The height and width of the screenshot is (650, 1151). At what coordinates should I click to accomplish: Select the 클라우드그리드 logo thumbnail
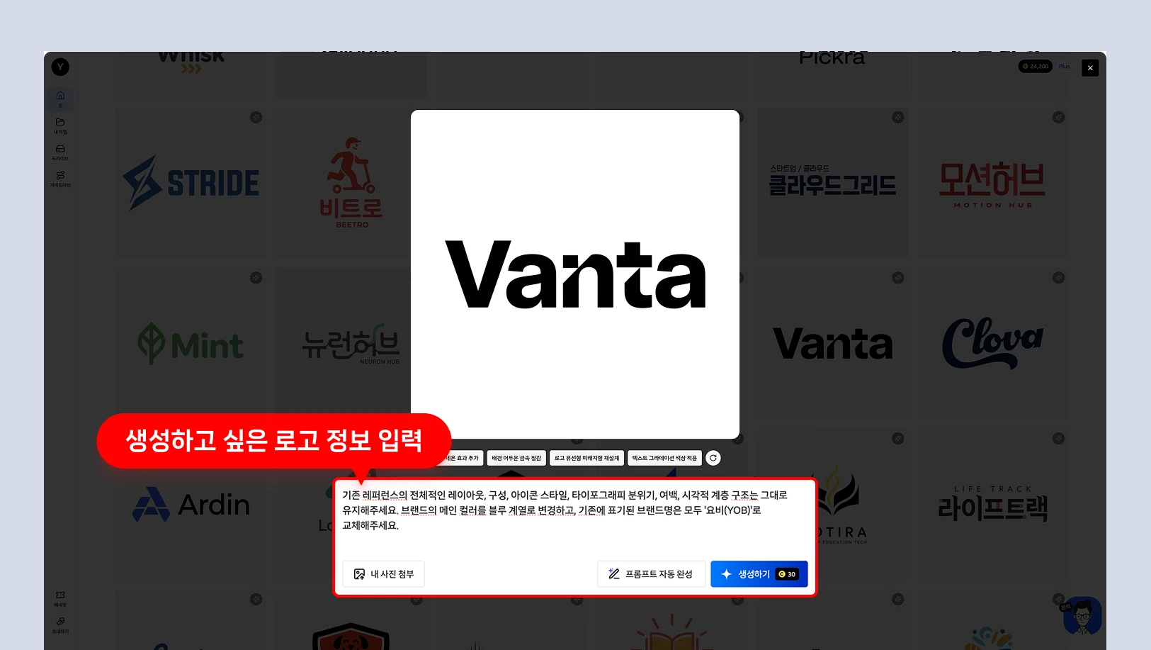pyautogui.click(x=832, y=183)
